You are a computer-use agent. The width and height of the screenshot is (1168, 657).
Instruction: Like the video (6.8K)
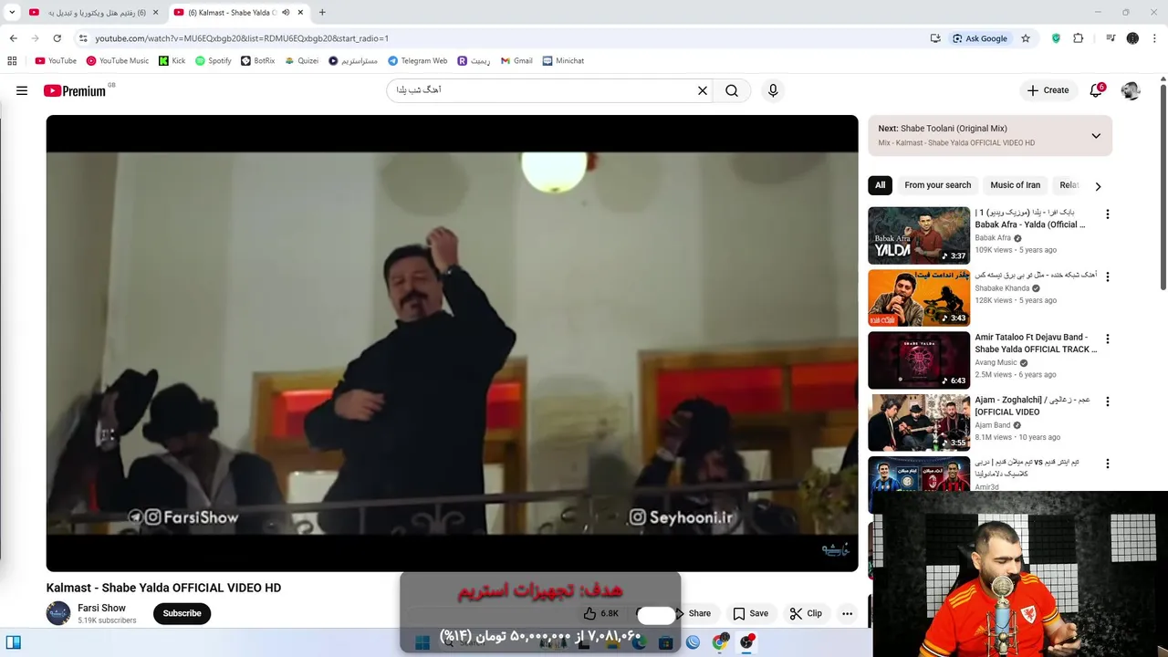click(x=601, y=613)
